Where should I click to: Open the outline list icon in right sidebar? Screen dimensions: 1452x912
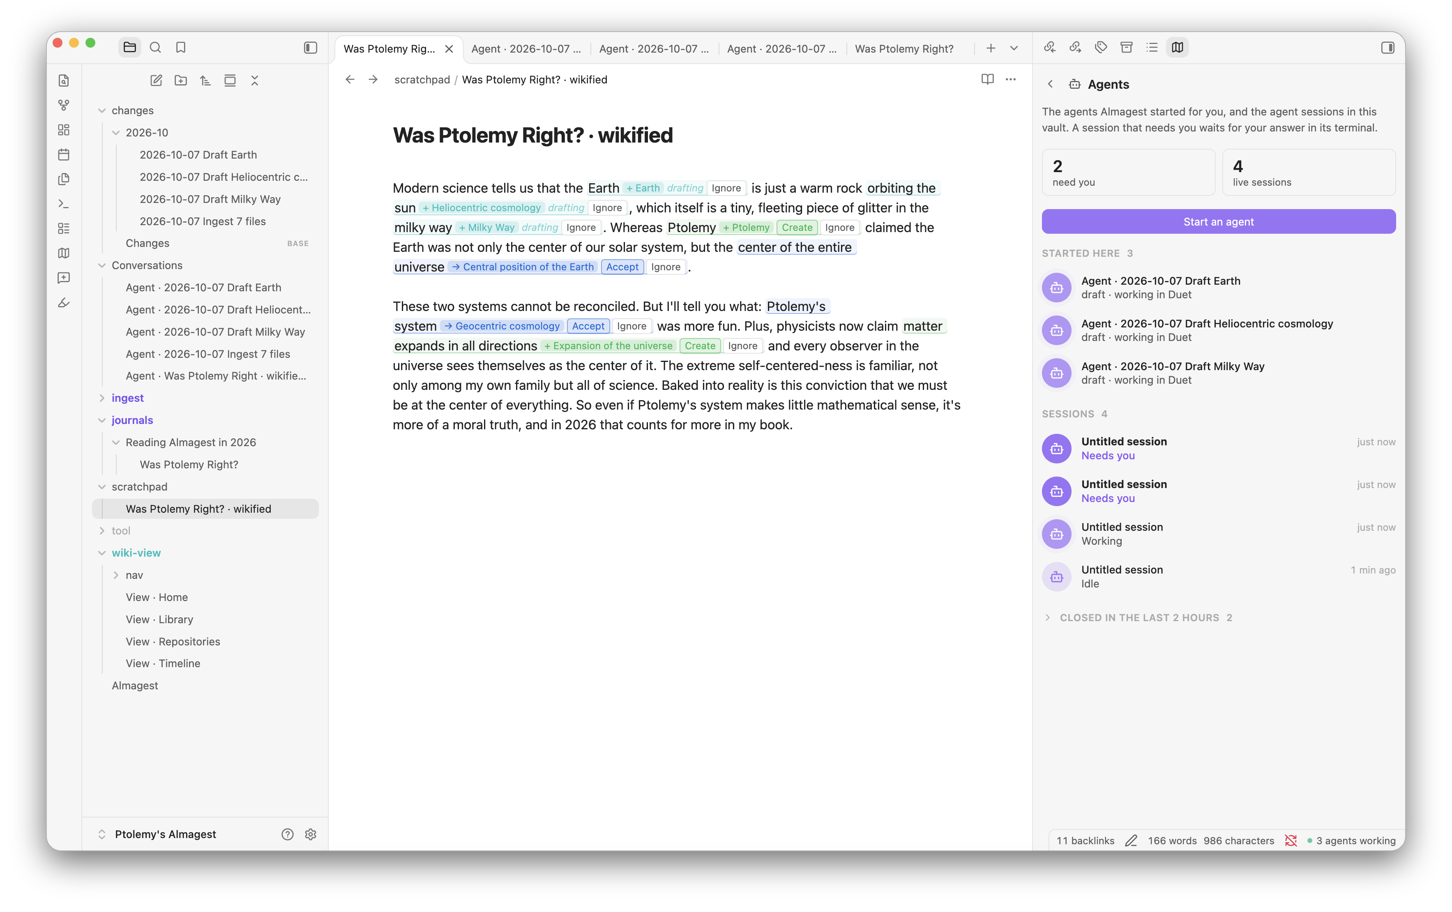click(x=1152, y=47)
